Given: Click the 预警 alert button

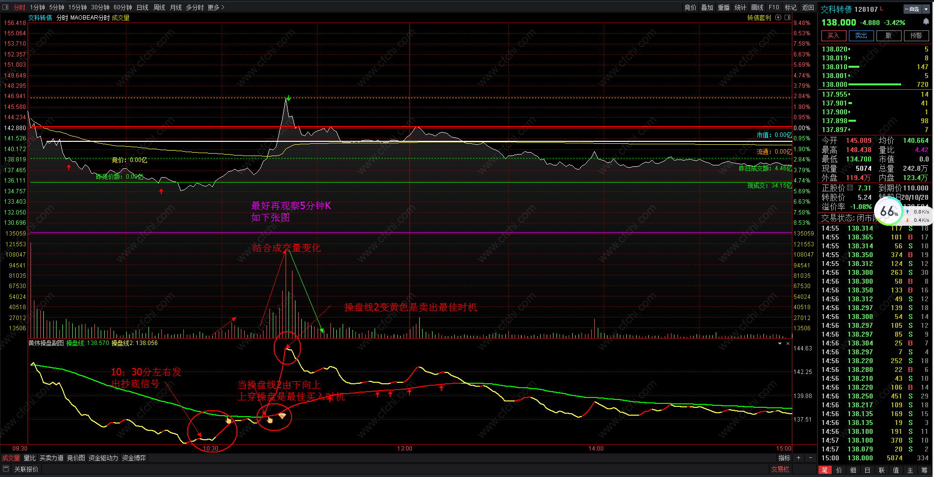Looking at the screenshot, I should (916, 35).
